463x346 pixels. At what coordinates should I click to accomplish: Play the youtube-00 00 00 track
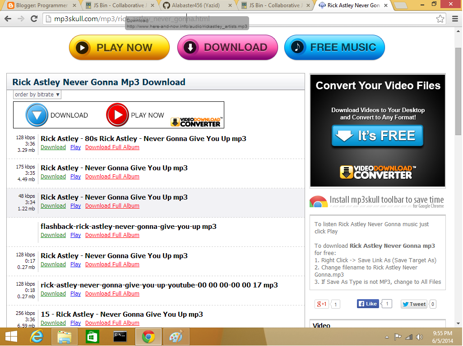pos(76,294)
